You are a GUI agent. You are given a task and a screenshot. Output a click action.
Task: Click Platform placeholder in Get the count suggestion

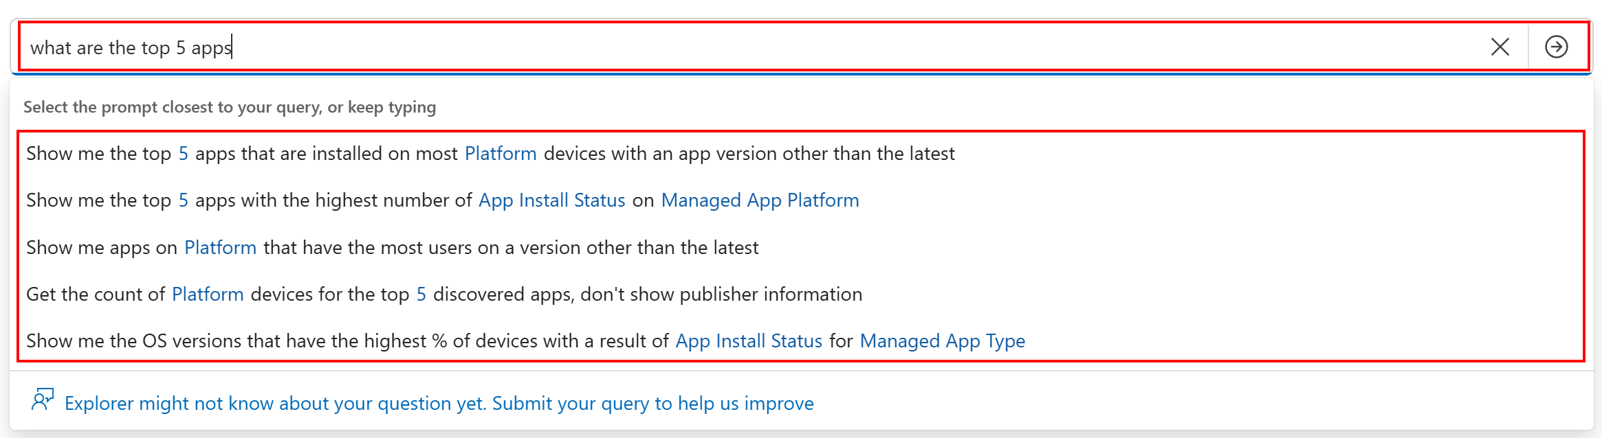click(208, 294)
